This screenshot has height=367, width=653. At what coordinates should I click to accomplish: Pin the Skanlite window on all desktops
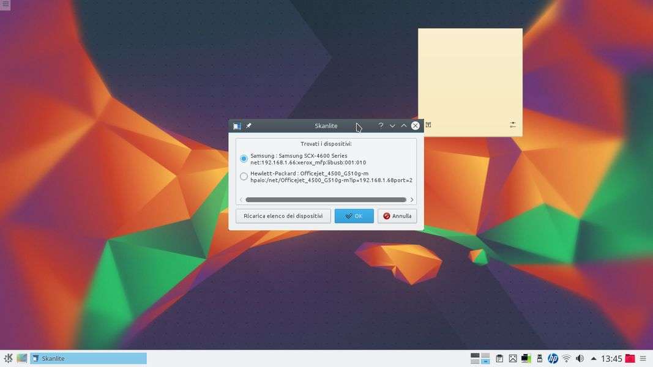click(248, 125)
